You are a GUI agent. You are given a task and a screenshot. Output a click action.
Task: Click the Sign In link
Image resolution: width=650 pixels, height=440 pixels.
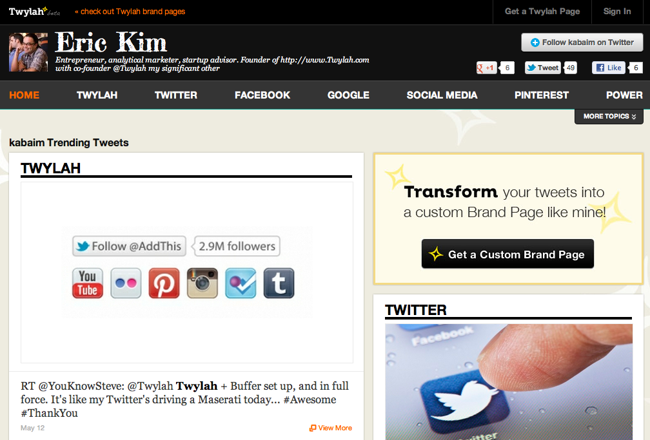(x=617, y=12)
